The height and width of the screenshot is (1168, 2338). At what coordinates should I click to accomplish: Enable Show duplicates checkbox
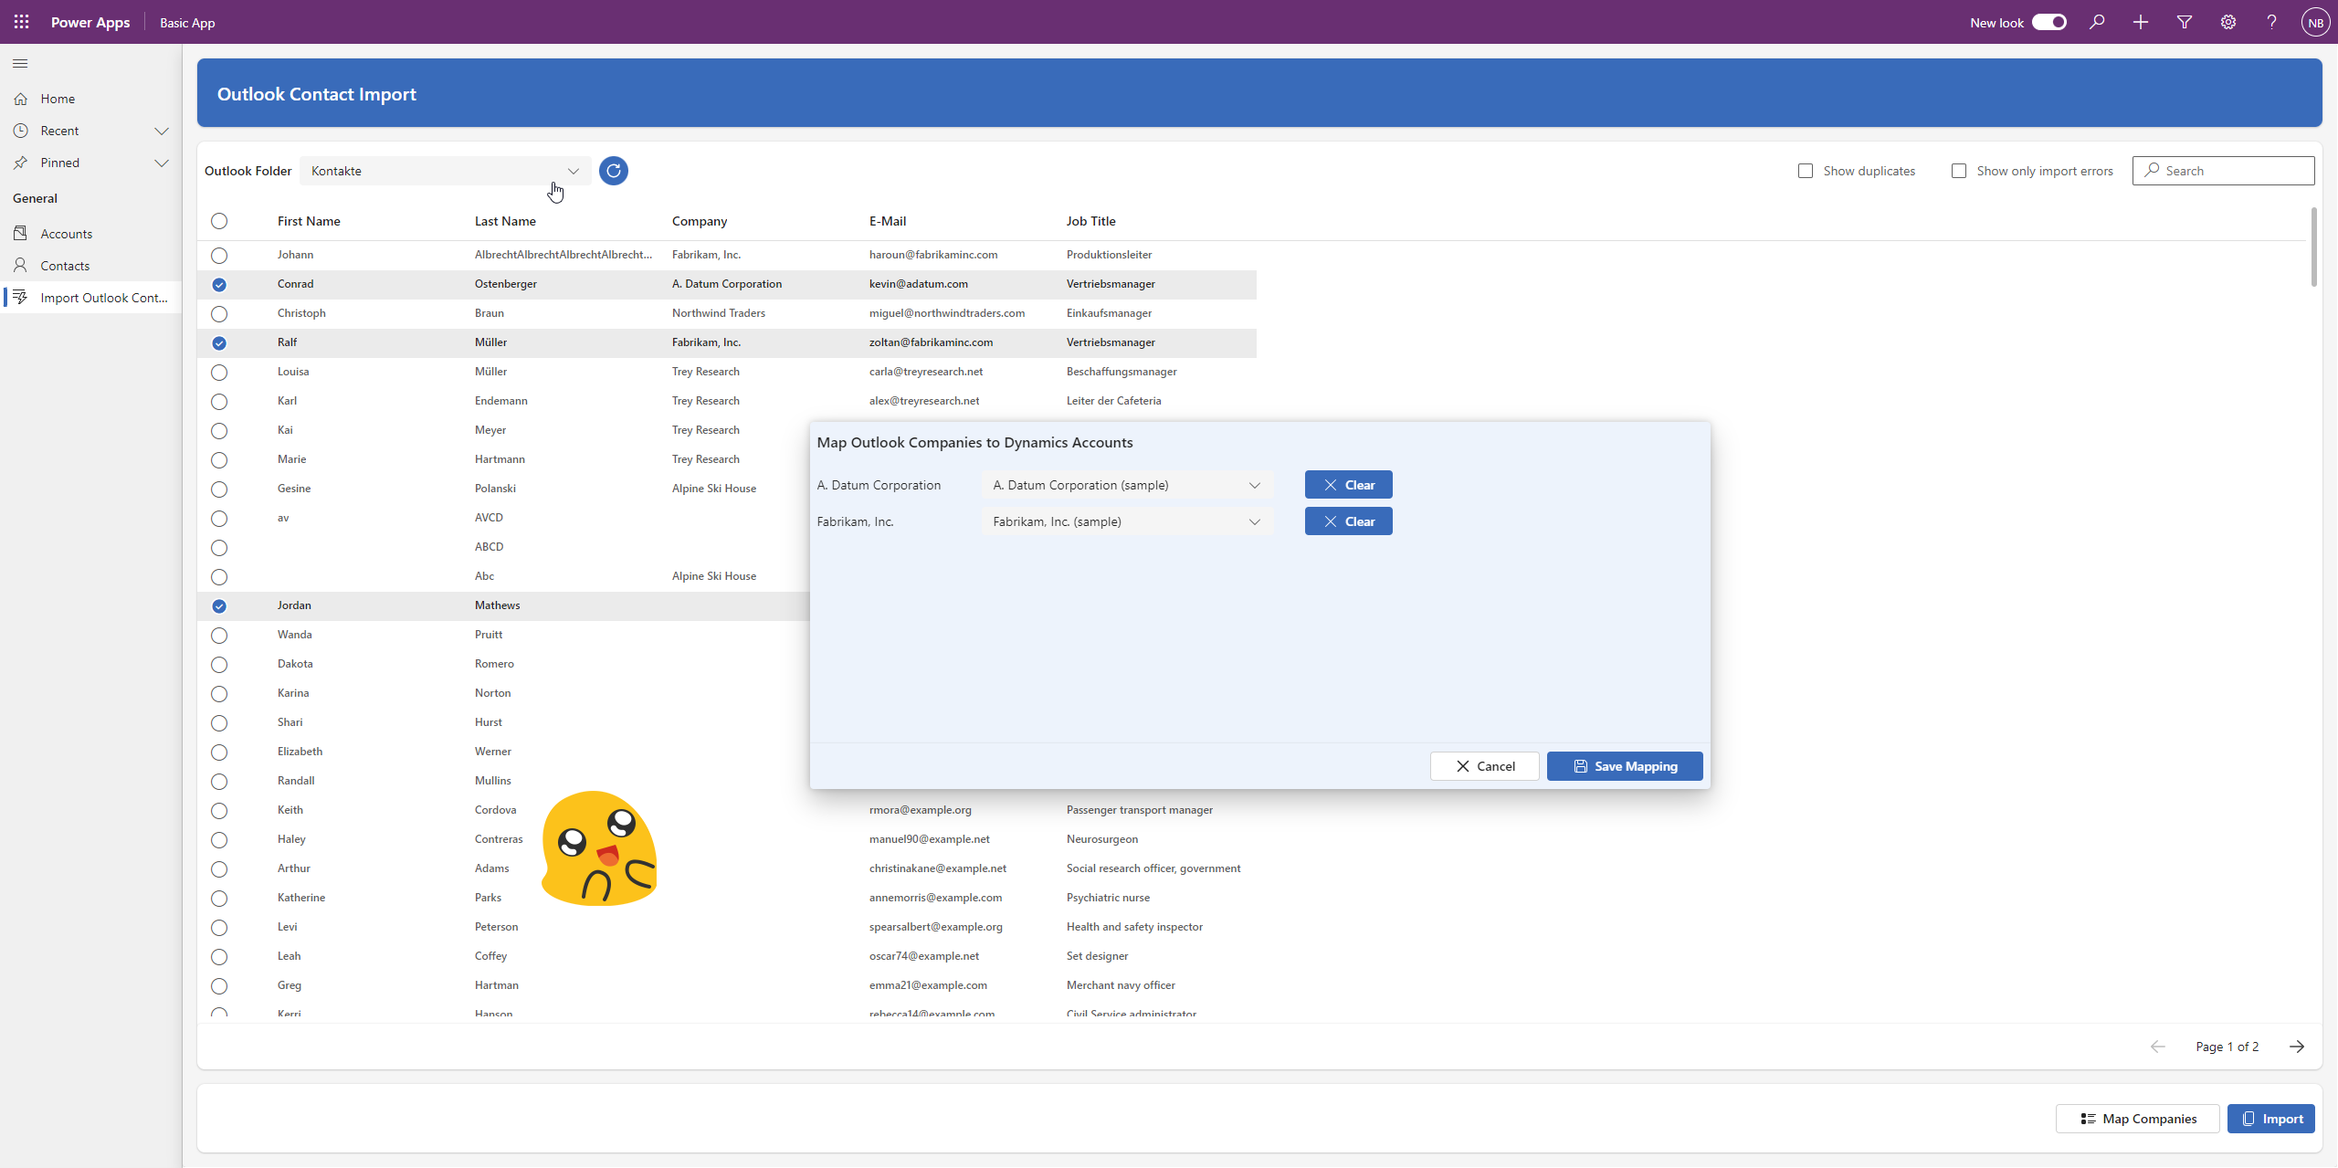[x=1806, y=171]
